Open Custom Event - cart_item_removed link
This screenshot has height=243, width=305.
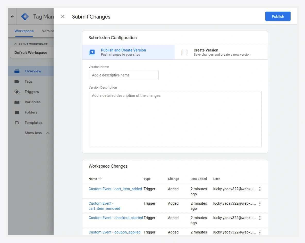click(x=104, y=206)
